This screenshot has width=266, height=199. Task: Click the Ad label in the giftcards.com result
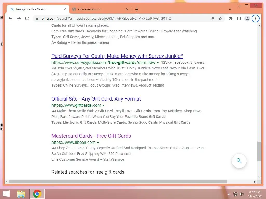coord(54,111)
